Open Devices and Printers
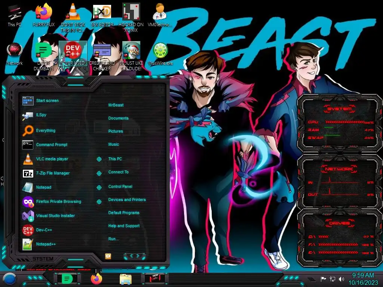The width and height of the screenshot is (383, 287). [127, 200]
